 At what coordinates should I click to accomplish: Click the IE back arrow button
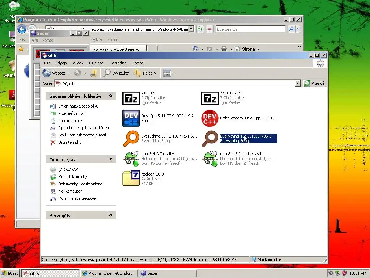pos(22,29)
